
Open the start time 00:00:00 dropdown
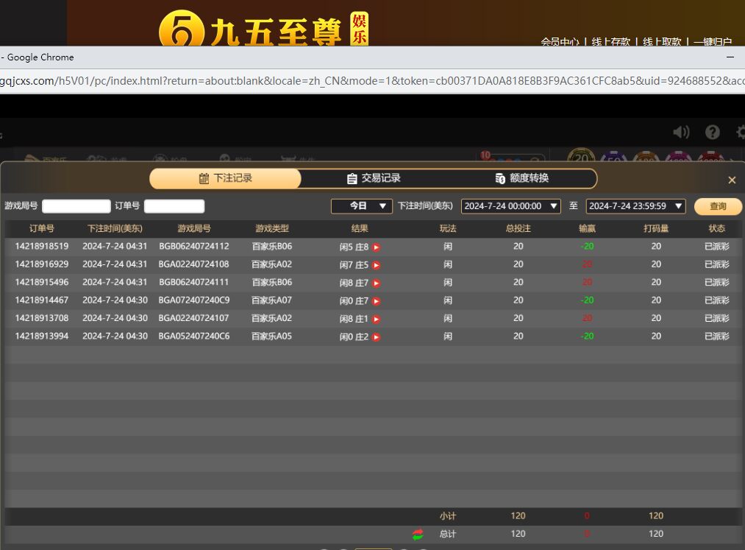pyautogui.click(x=510, y=206)
